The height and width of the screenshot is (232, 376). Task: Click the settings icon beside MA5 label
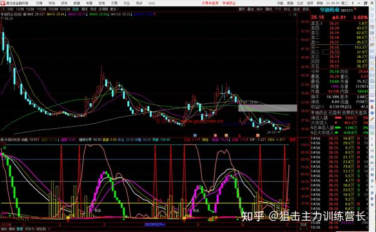[x=24, y=14]
